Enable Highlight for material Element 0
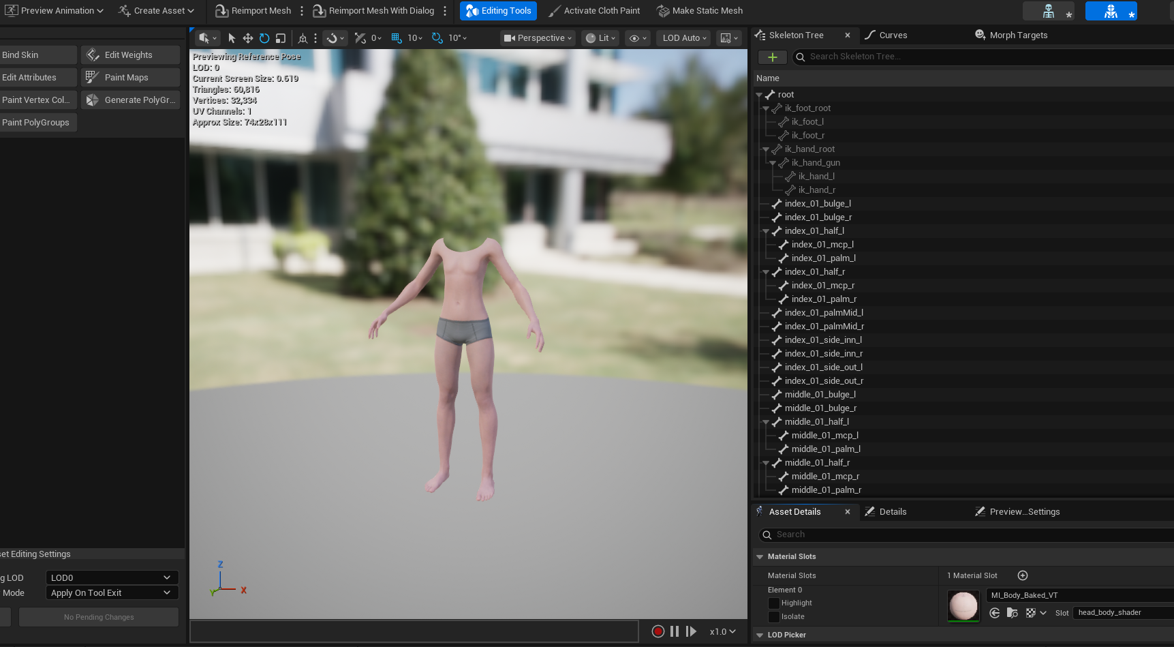Screen dimensions: 1174x647 point(774,603)
